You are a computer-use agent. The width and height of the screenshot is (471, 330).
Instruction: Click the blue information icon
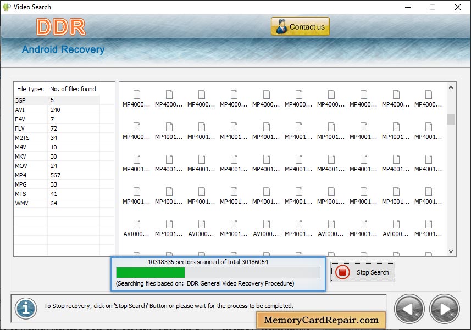click(26, 309)
